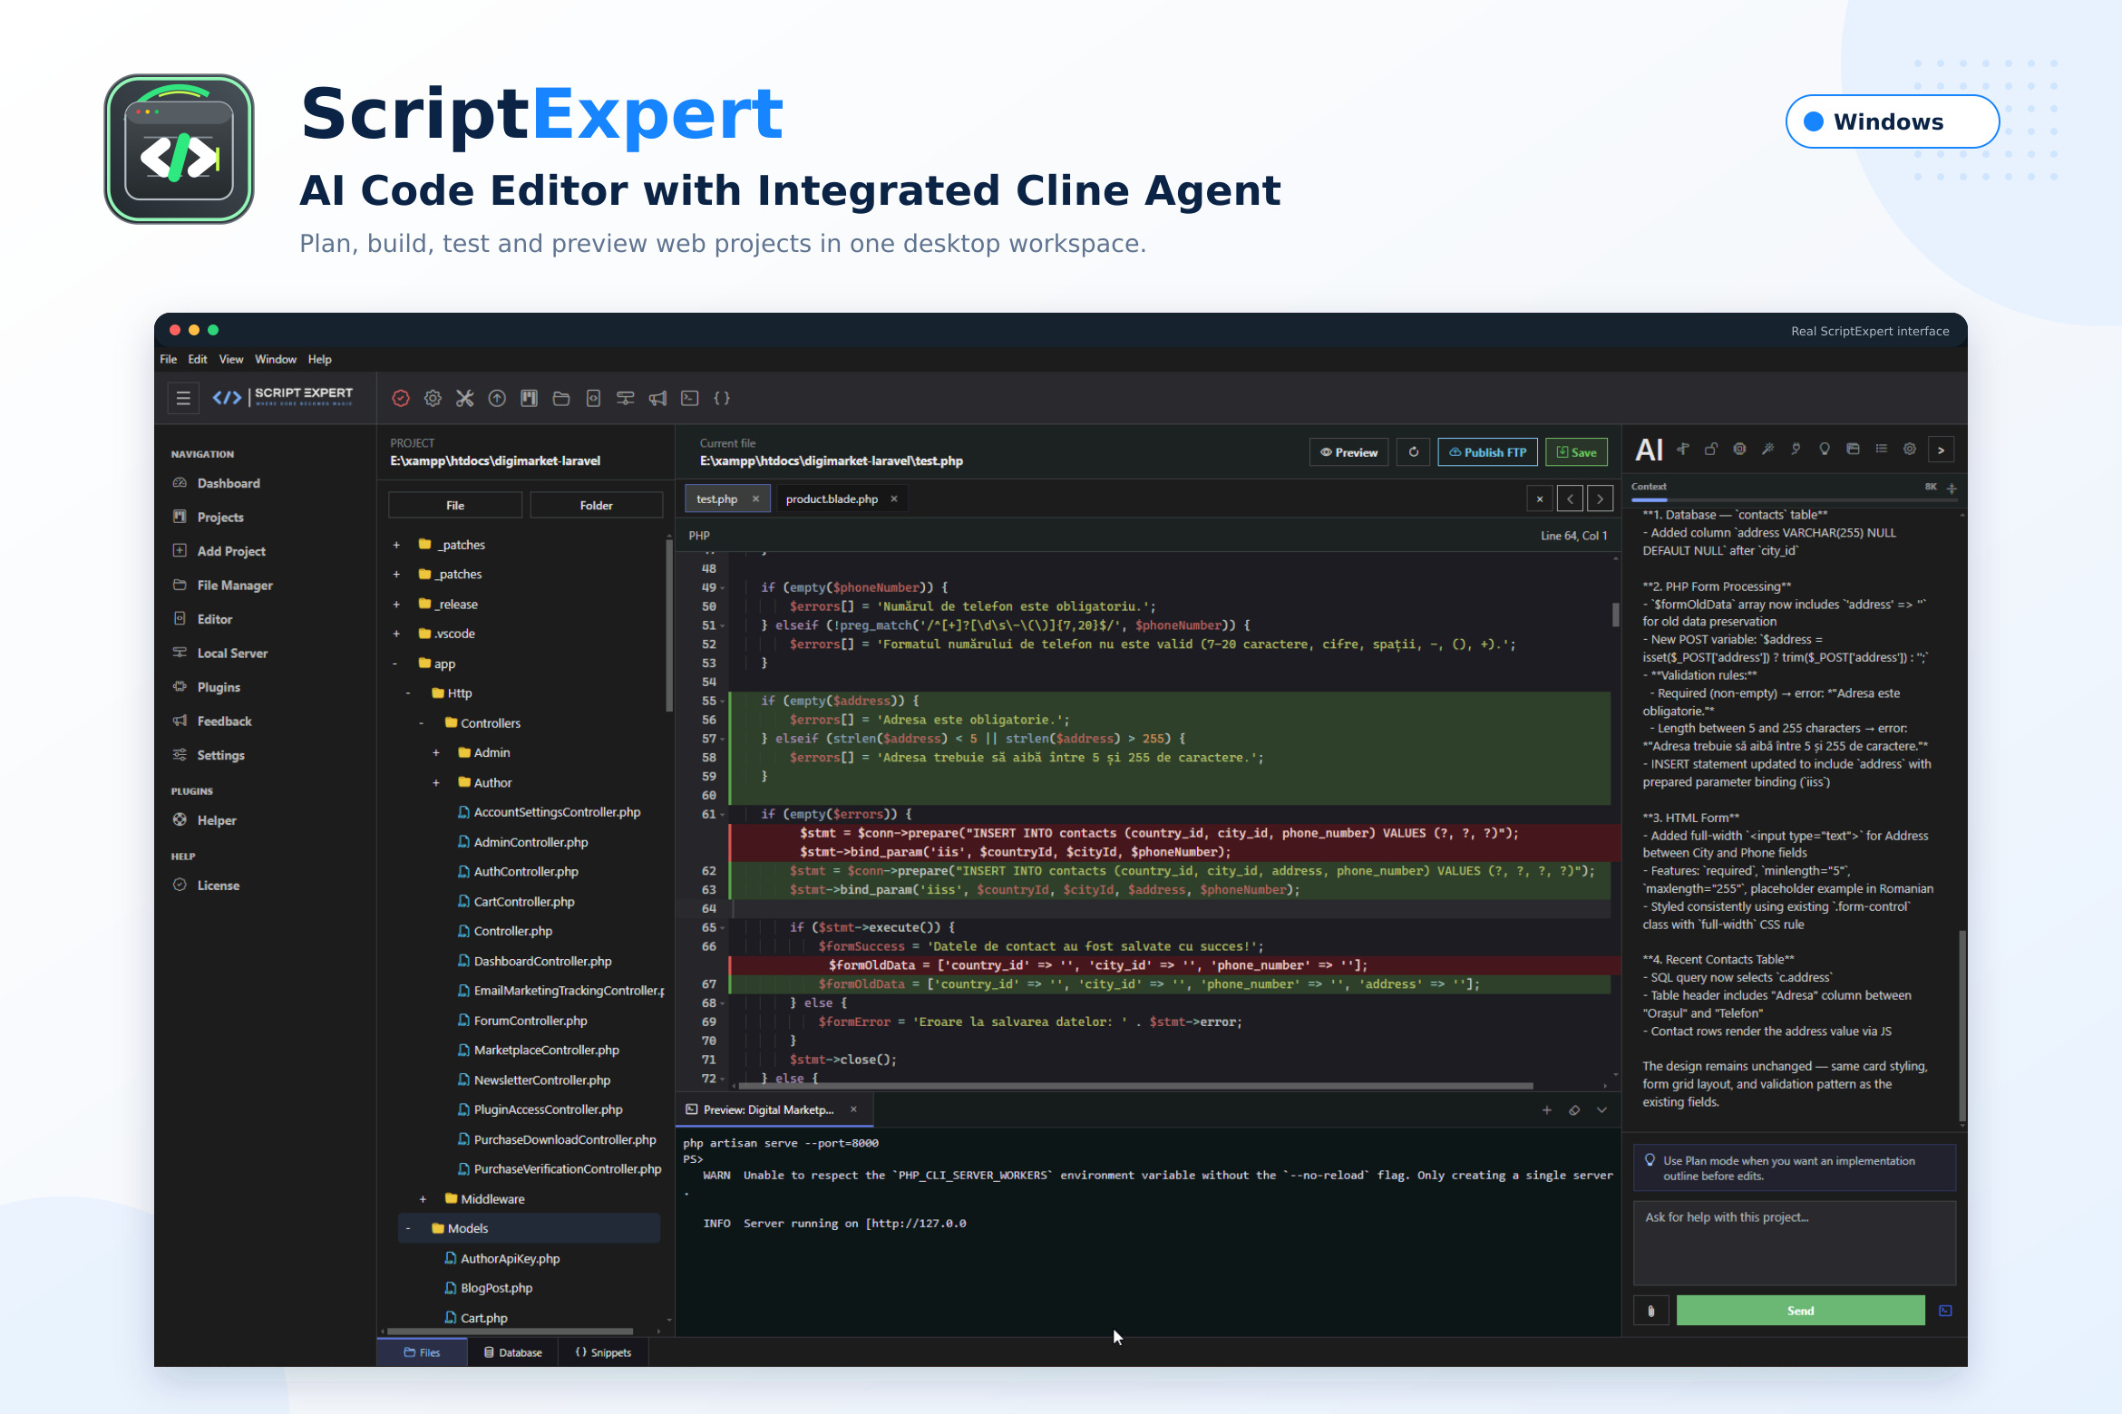The image size is (2122, 1414).
Task: Click the green Send button
Action: (1800, 1311)
